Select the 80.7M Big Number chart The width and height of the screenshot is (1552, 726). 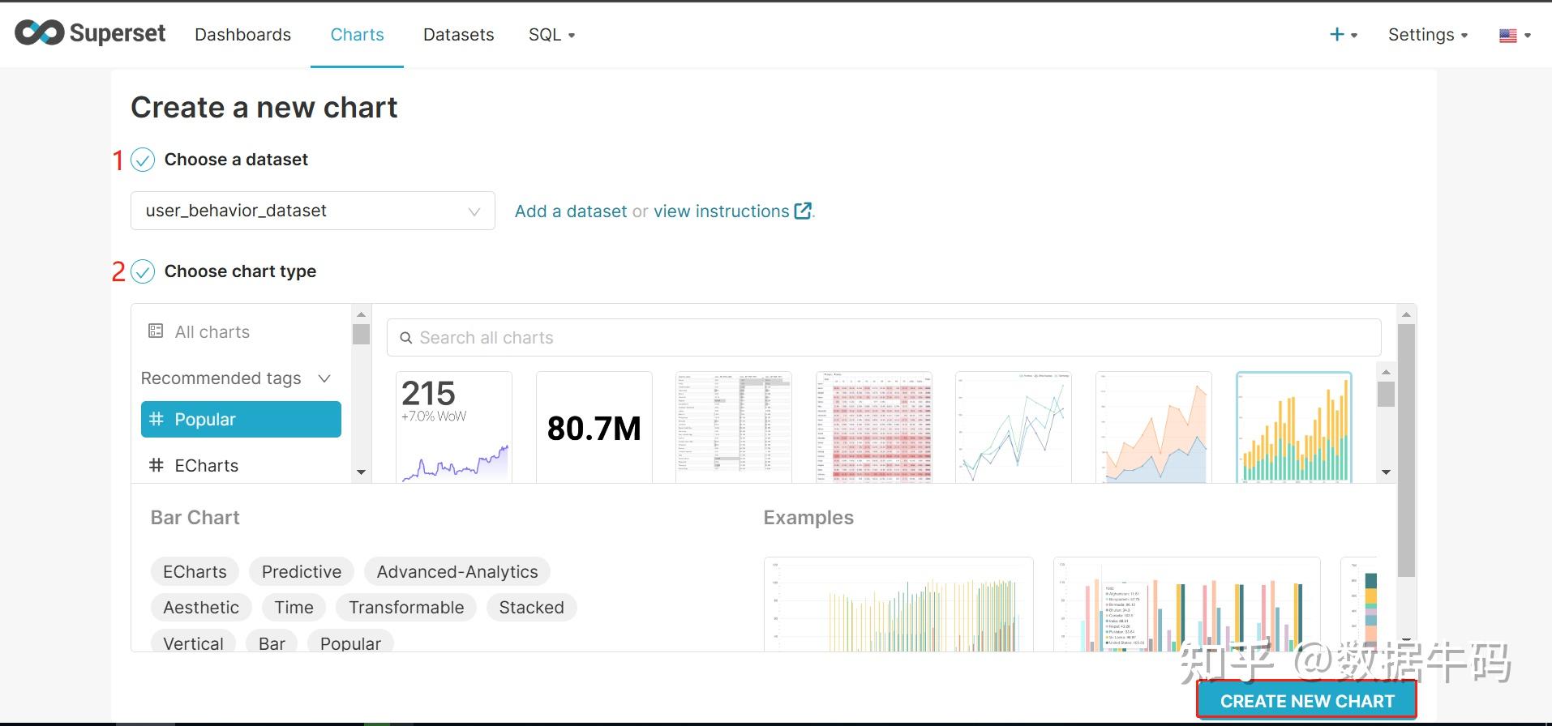click(x=594, y=427)
